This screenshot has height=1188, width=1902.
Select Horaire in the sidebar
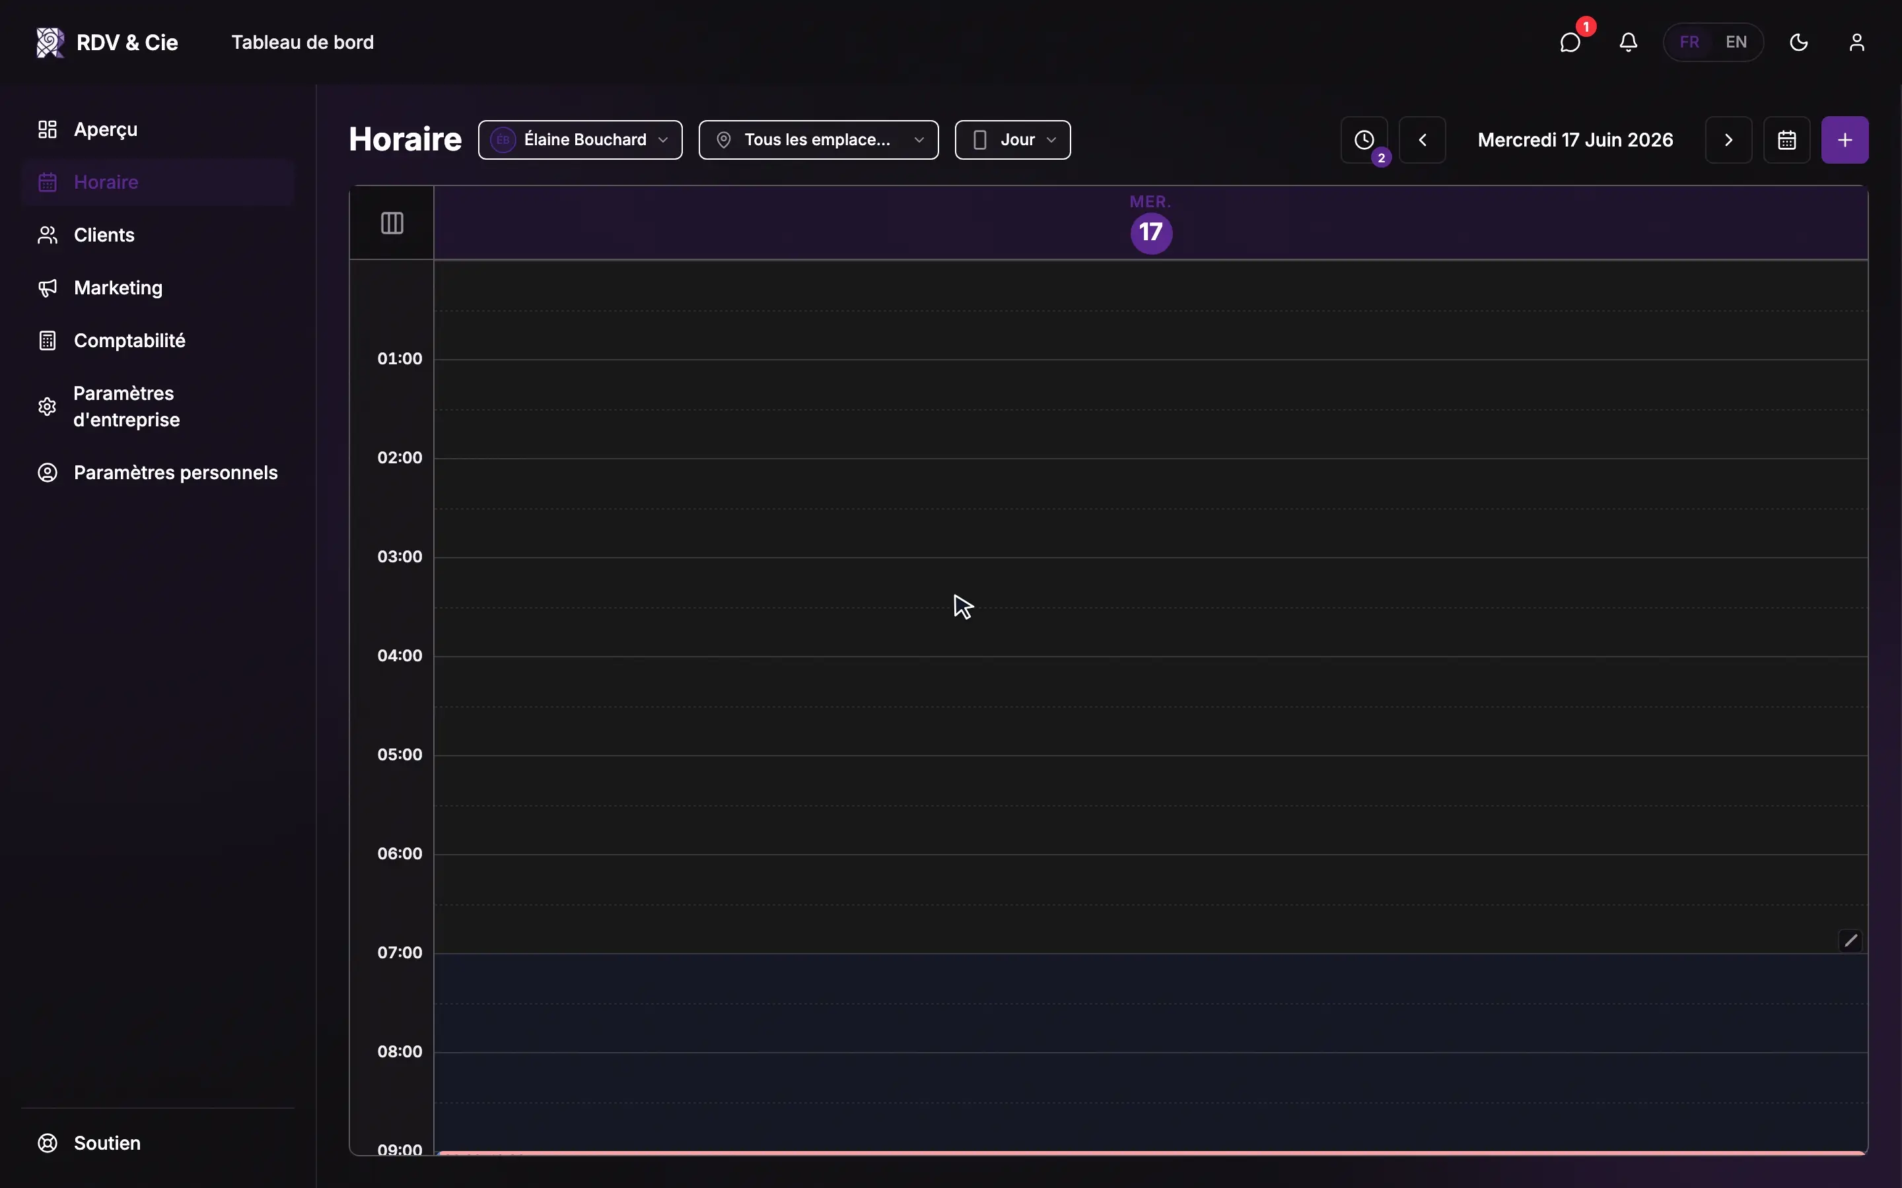point(157,182)
